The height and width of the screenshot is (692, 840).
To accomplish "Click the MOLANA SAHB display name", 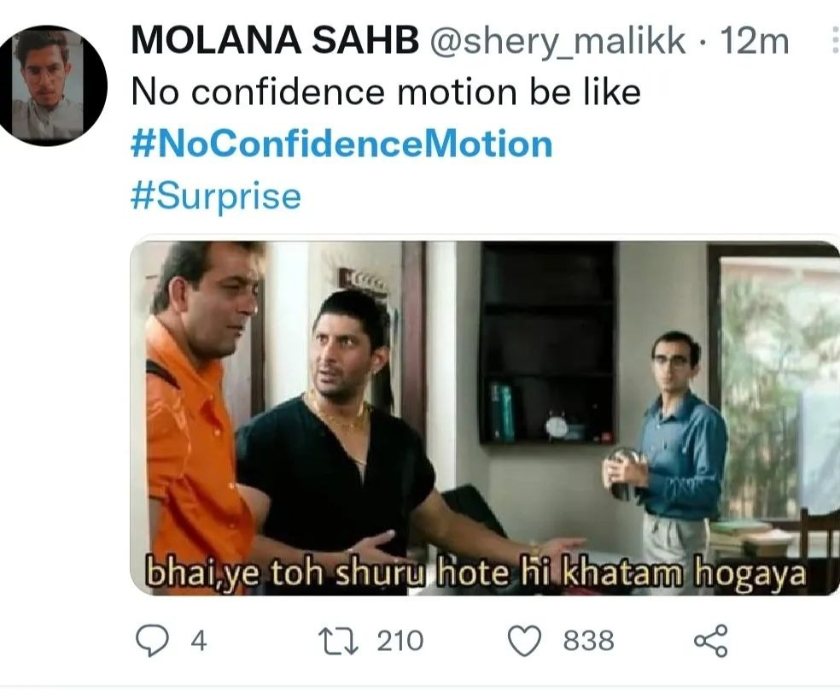I will 274,41.
